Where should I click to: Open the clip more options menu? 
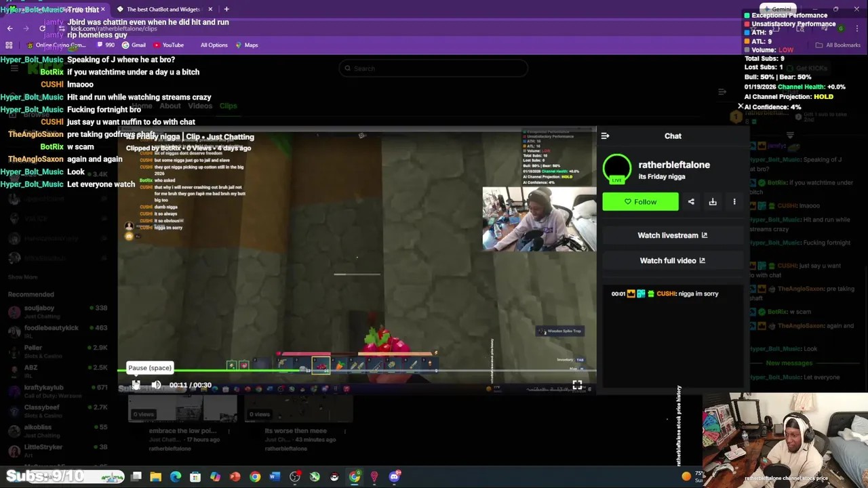click(734, 201)
